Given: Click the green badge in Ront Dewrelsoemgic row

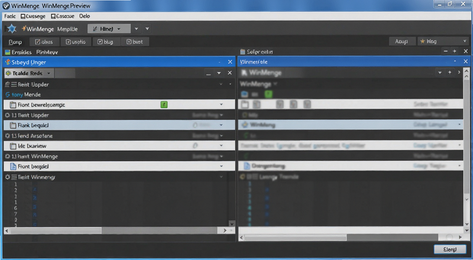Looking at the screenshot, I should point(164,105).
